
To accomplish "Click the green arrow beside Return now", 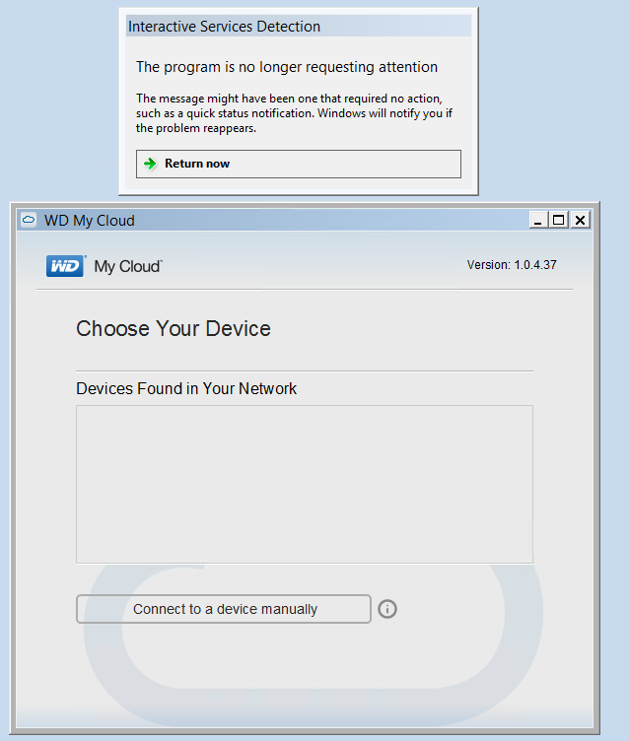I will 150,164.
